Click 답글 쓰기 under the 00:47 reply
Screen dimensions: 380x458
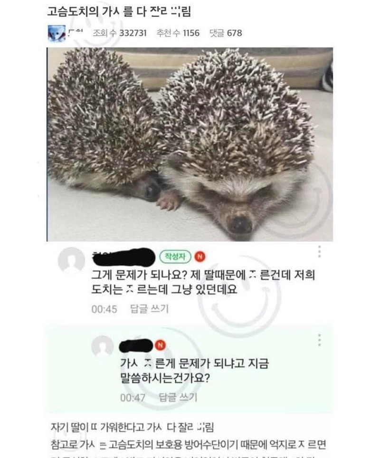[178, 397]
